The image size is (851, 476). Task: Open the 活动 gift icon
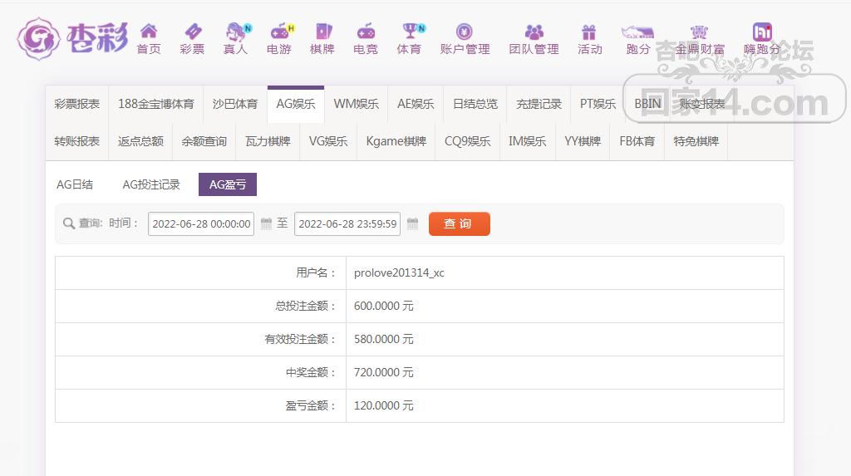pyautogui.click(x=589, y=32)
